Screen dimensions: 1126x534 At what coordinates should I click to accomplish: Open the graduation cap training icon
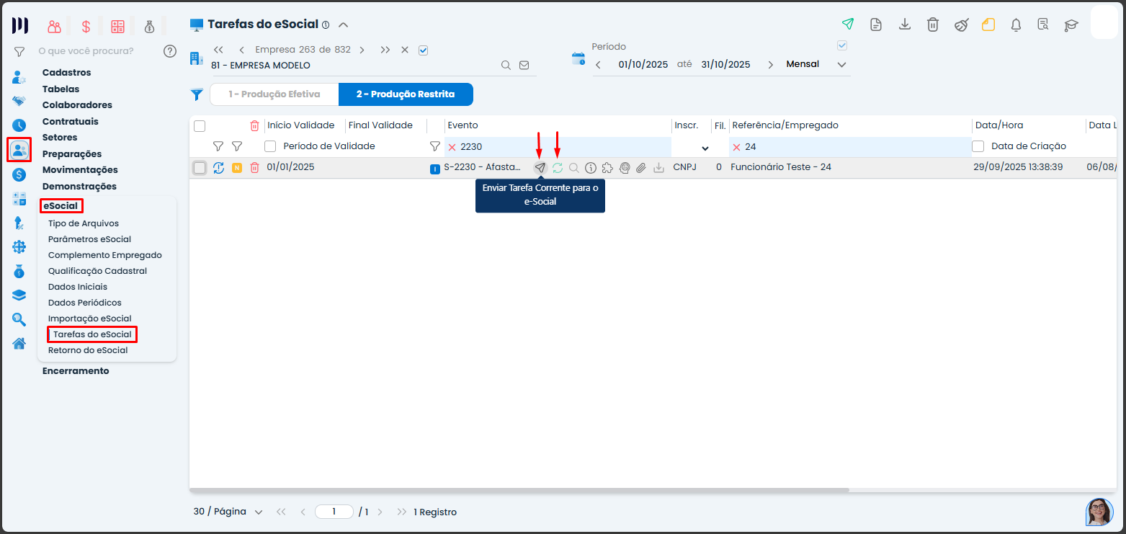point(1072,25)
